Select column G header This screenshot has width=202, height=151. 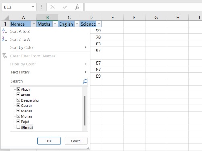pos(156,18)
